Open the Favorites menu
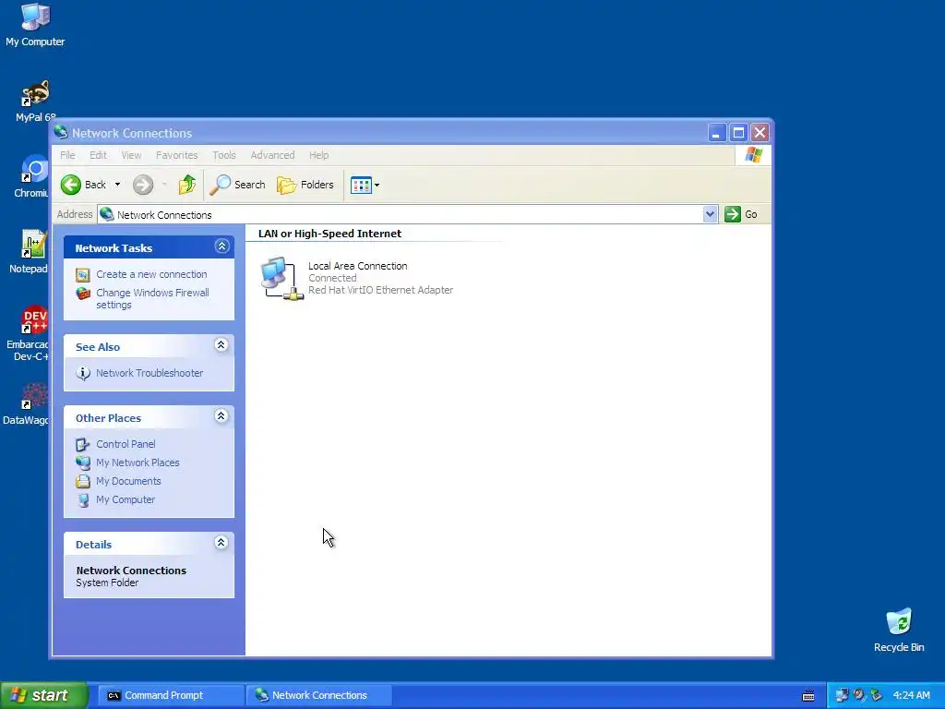 point(176,155)
